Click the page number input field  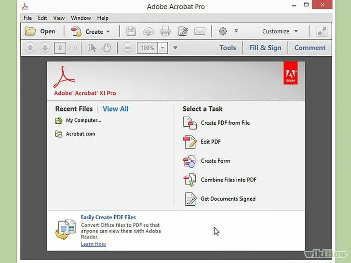60,48
